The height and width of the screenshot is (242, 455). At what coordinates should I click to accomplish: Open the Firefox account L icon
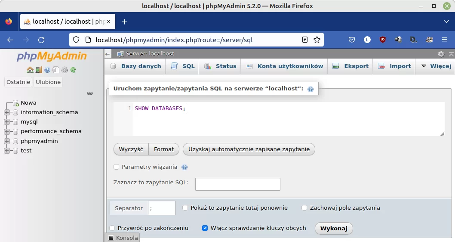(x=367, y=40)
